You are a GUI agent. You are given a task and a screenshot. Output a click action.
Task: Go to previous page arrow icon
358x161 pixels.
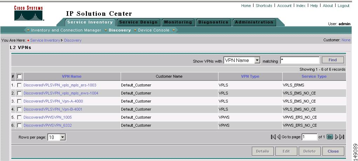(278, 137)
